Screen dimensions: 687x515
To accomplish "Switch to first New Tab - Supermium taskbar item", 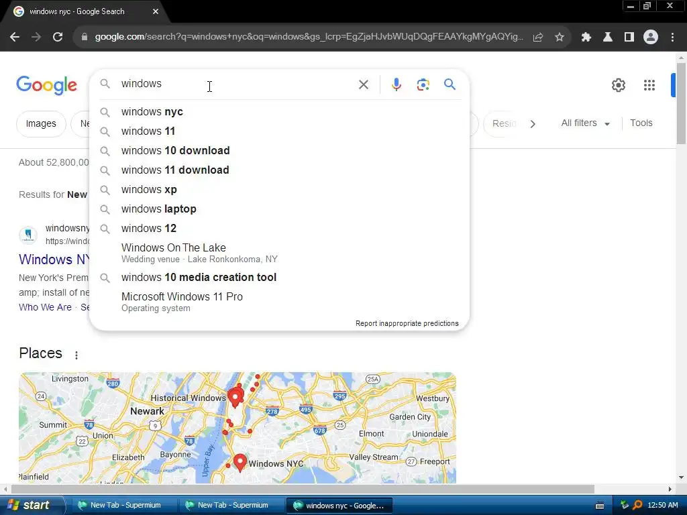I will 123,506.
